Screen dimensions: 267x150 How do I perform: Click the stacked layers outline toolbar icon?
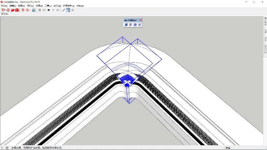pyautogui.click(x=58, y=10)
